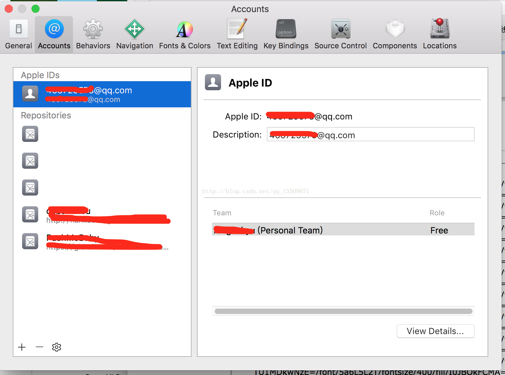Open Behaviors gear icon
The image size is (505, 375).
(93, 29)
